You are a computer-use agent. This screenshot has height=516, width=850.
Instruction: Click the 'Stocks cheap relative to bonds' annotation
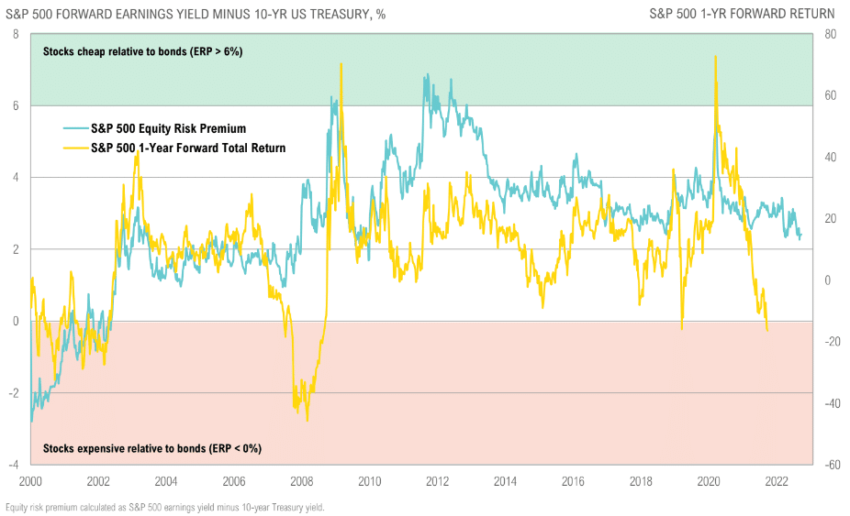point(142,52)
